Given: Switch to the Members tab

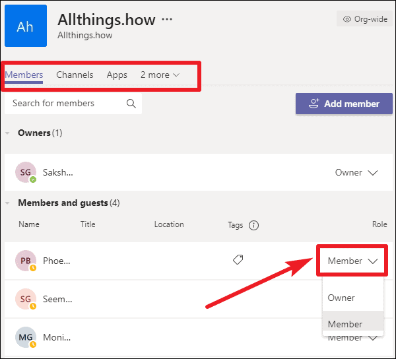Looking at the screenshot, I should [24, 75].
